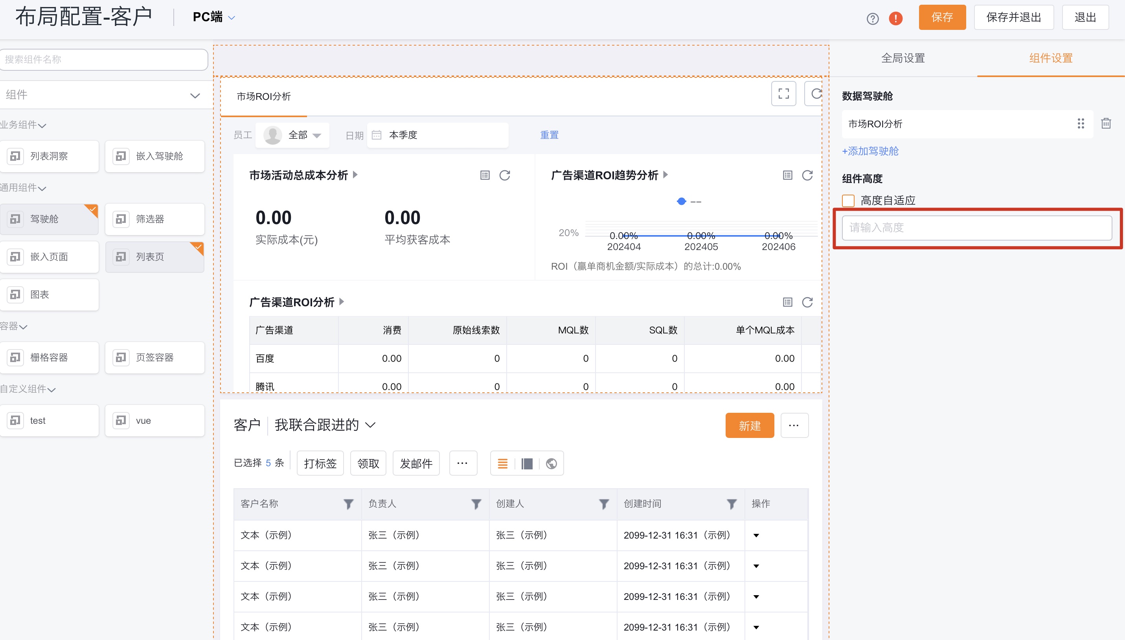Open table view of 广告渠道ROI趋势分析
Image resolution: width=1125 pixels, height=640 pixels.
point(786,175)
